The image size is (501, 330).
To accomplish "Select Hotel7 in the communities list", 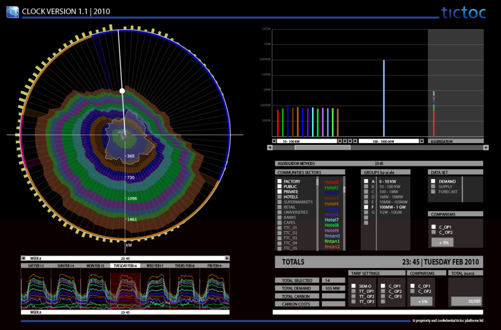I will pos(332,220).
